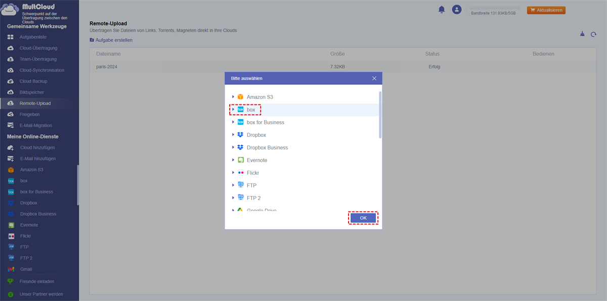Click the dialog list vertical scrollbar
The height and width of the screenshot is (301, 607).
[380, 115]
